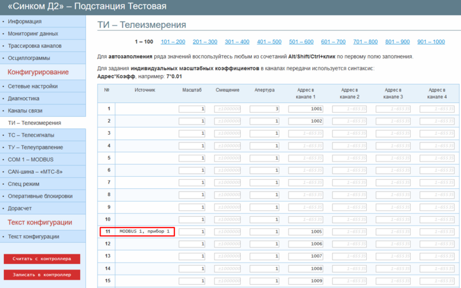
Task: Open Сетевые настройки configuration page
Action: 32,86
